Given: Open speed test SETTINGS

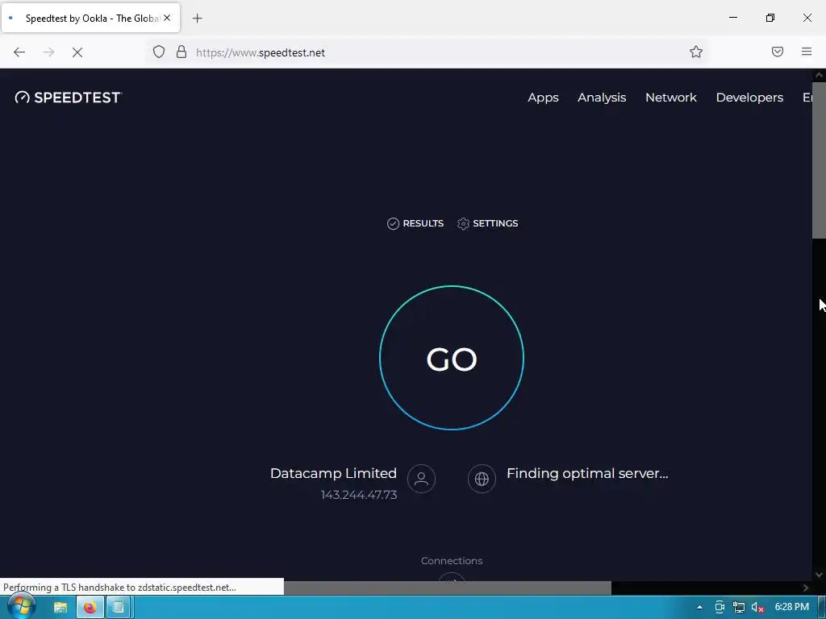Looking at the screenshot, I should pyautogui.click(x=487, y=223).
